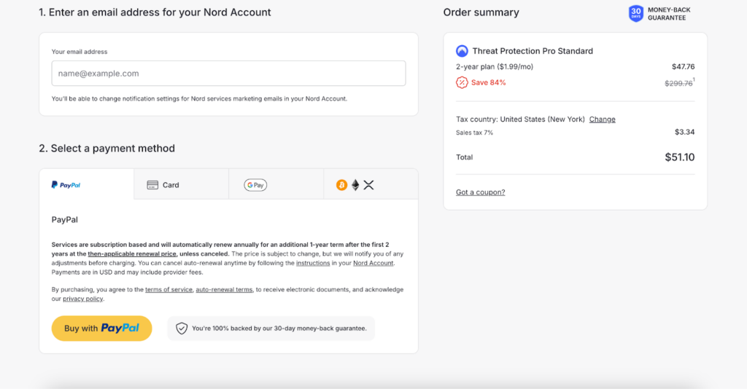Click the Sales tax 7% label
The width and height of the screenshot is (747, 389).
click(474, 133)
